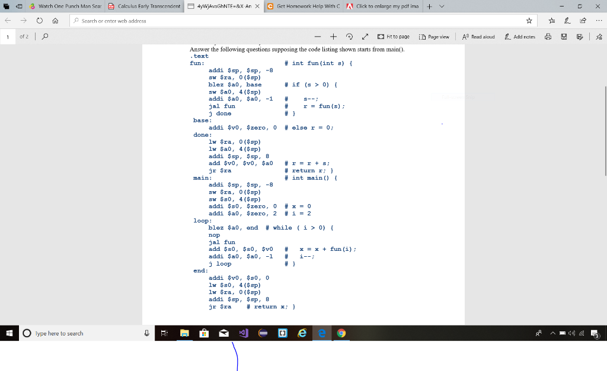Close the 4yWjAvaGhNTE tab
The image size is (607, 371).
coord(257,6)
